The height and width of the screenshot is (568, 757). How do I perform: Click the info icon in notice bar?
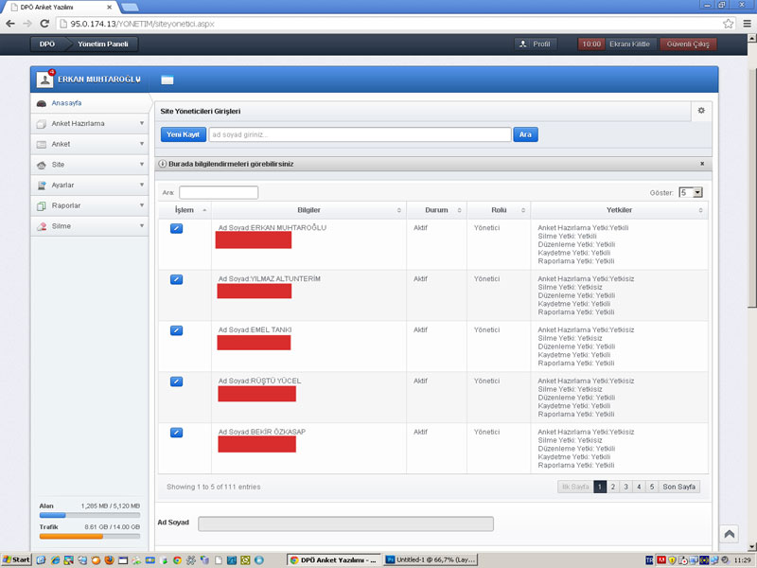(x=163, y=164)
